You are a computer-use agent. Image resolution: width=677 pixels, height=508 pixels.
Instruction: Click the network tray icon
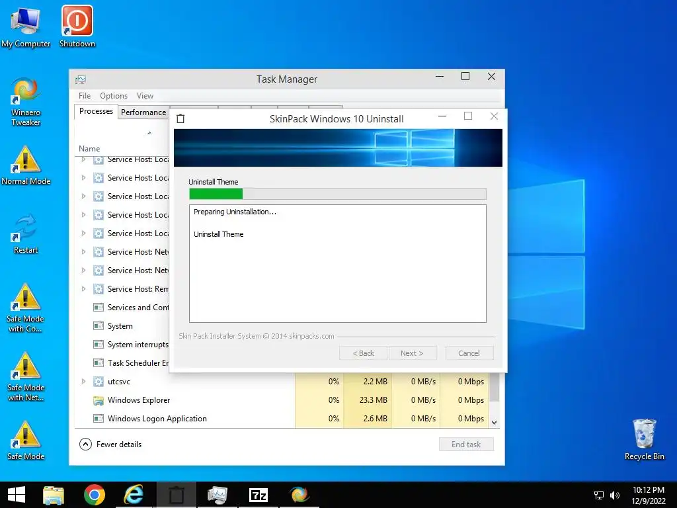pos(599,495)
